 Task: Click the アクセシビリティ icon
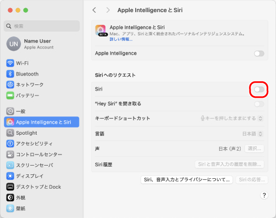point(10,143)
